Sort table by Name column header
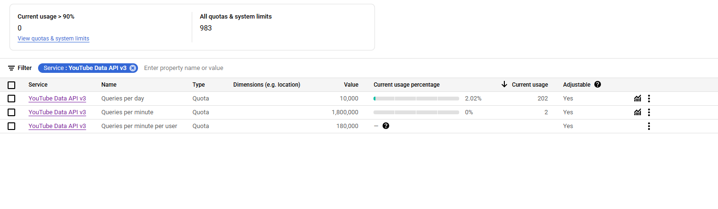This screenshot has width=718, height=209. click(109, 85)
